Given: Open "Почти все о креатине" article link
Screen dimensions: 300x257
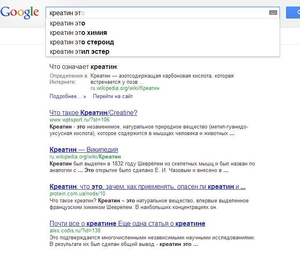Looking at the screenshot, I should point(127,223).
